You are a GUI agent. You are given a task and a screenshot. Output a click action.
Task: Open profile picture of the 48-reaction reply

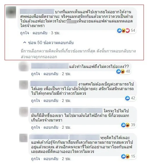[24, 67]
